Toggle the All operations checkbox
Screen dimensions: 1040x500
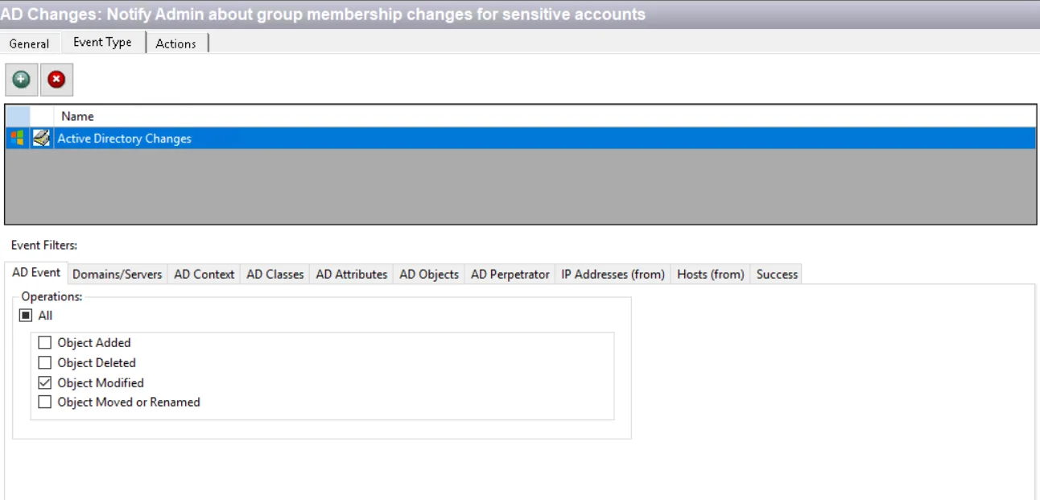pyautogui.click(x=26, y=316)
